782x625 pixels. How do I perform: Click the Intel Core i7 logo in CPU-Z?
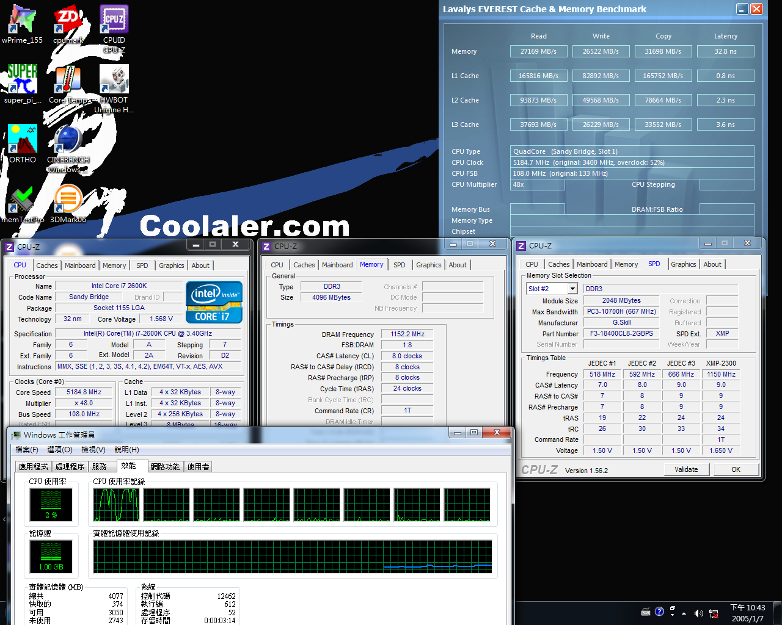click(214, 302)
